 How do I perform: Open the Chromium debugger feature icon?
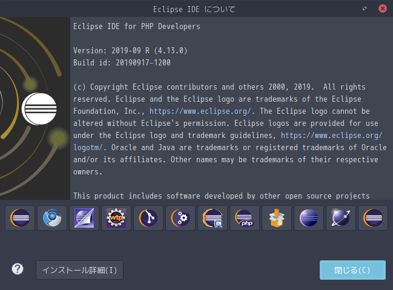click(52, 218)
